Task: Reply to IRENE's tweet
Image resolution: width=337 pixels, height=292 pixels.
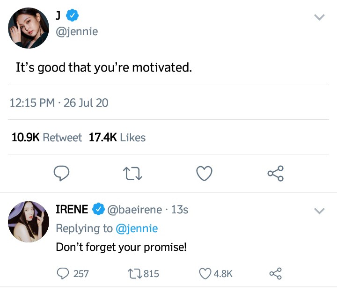Action: [63, 274]
